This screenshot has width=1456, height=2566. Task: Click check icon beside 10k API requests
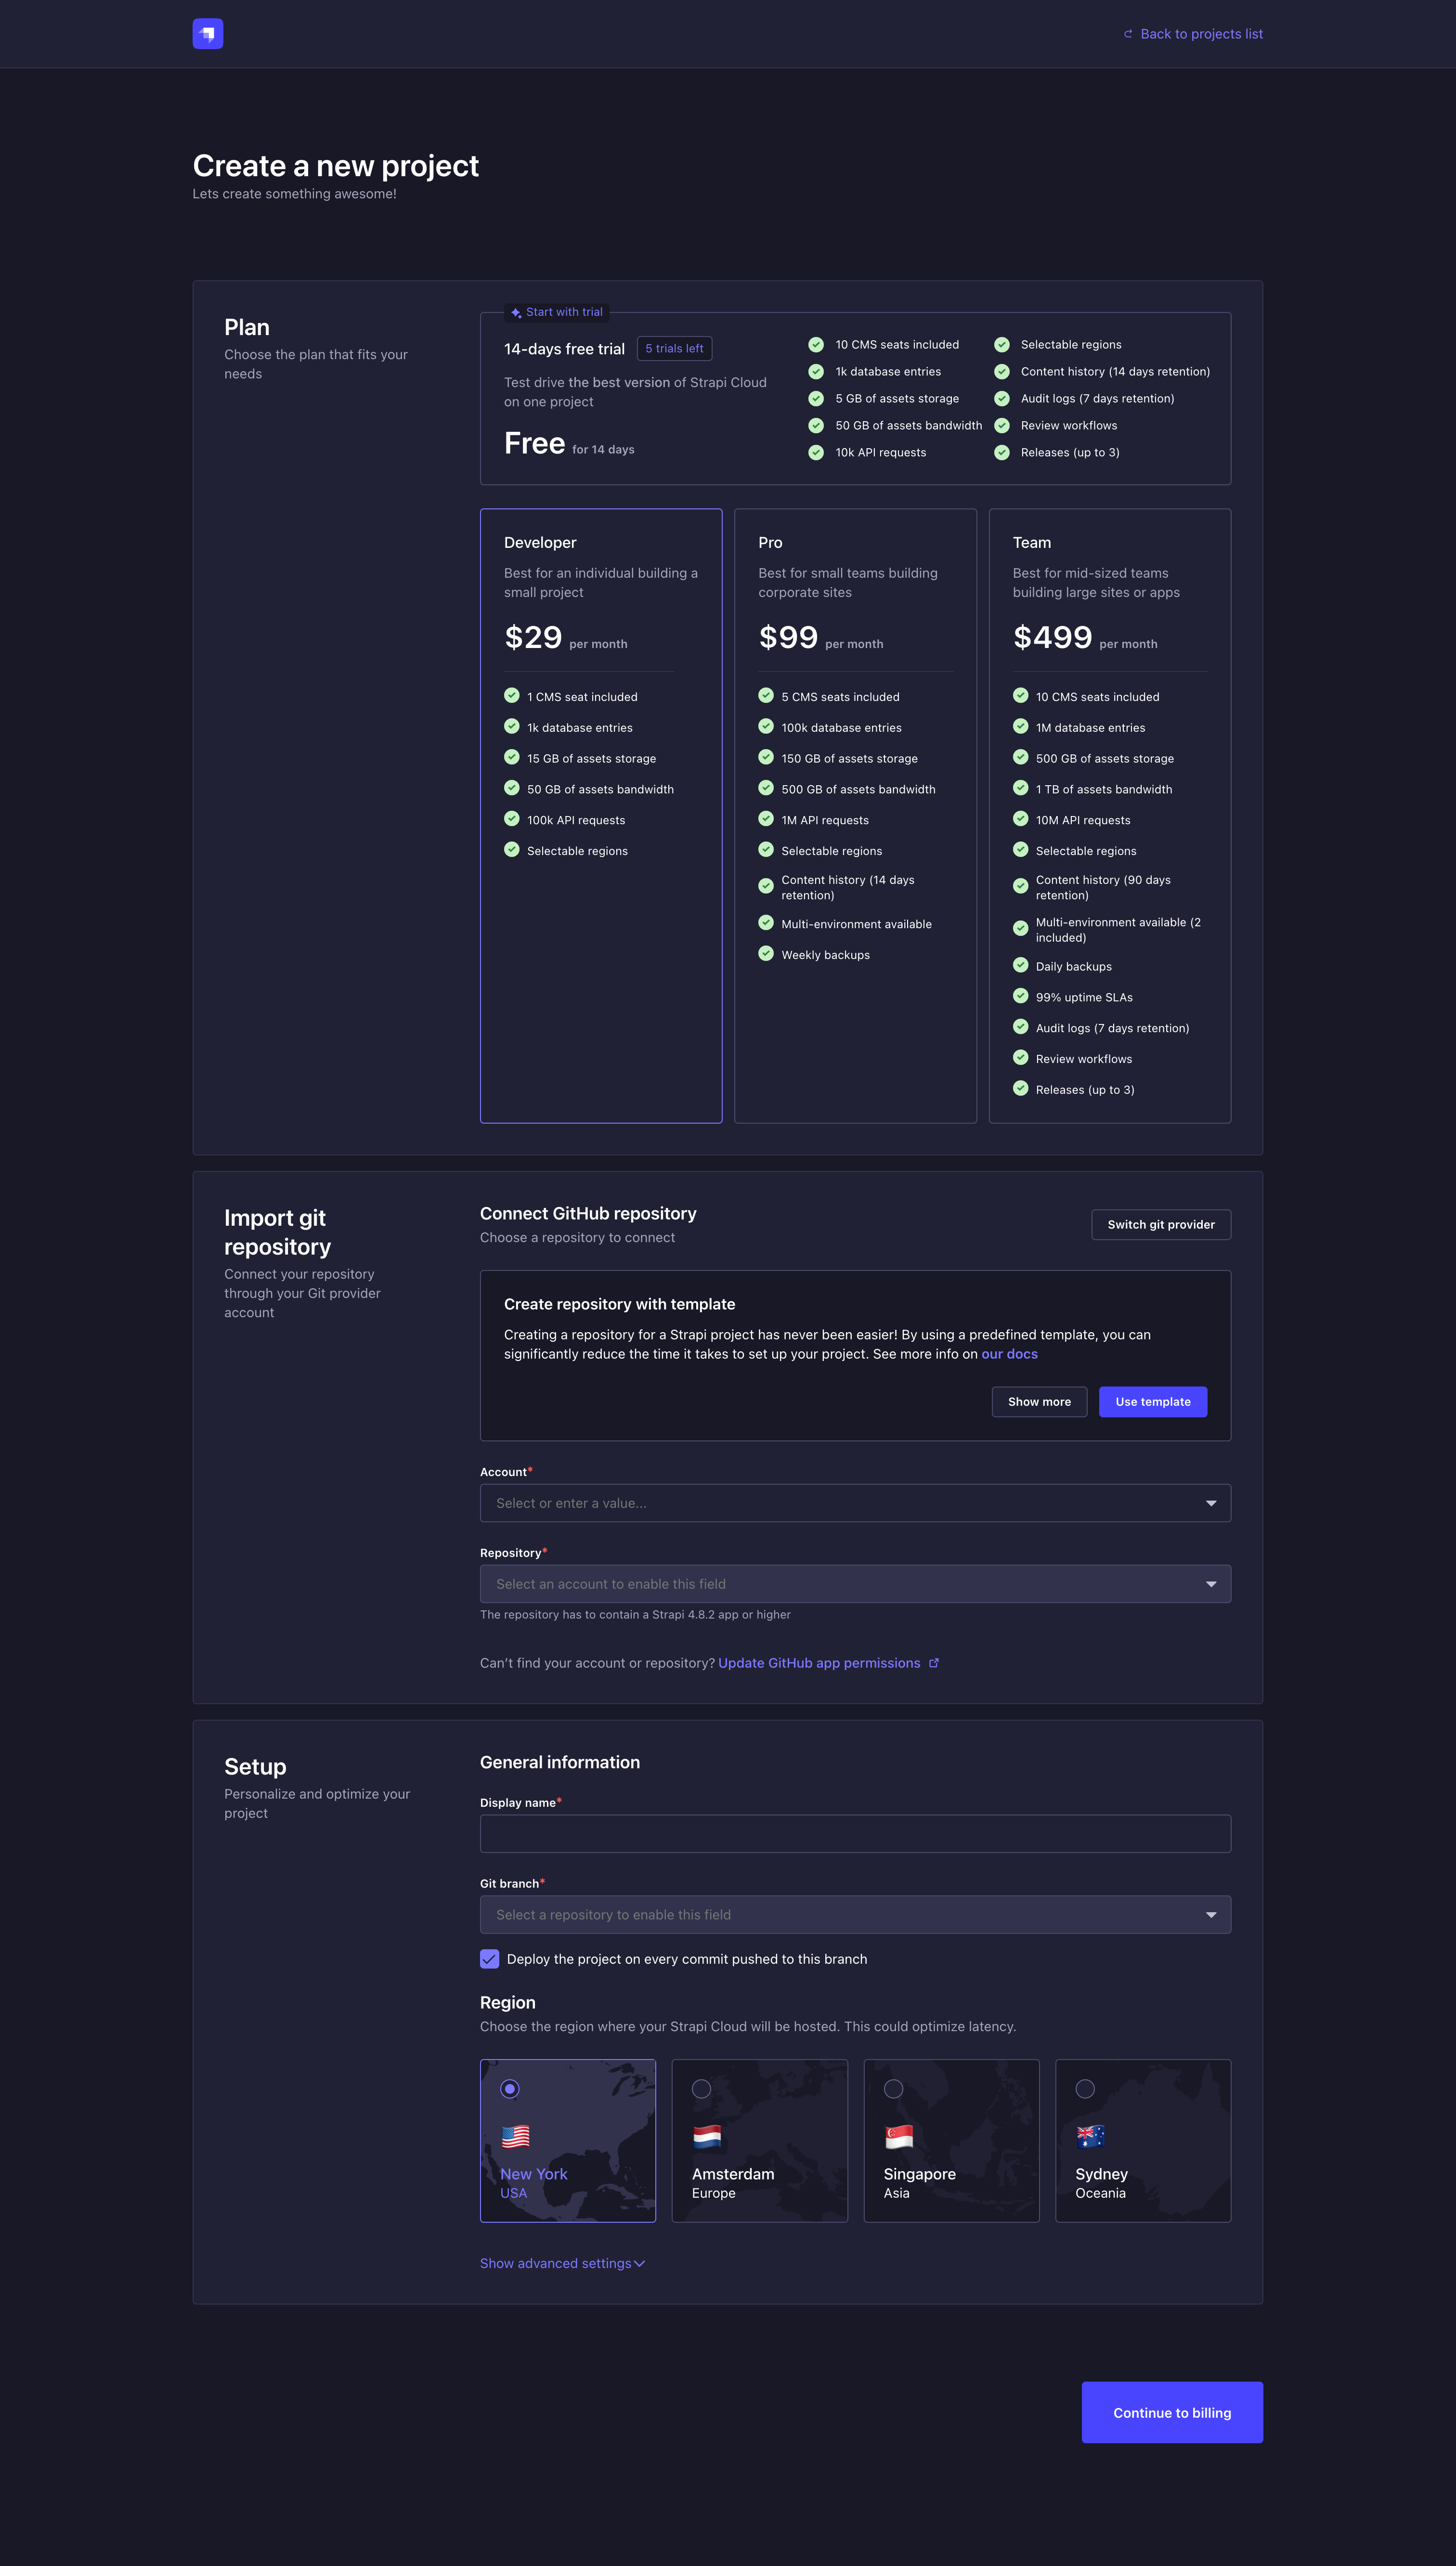tap(816, 452)
